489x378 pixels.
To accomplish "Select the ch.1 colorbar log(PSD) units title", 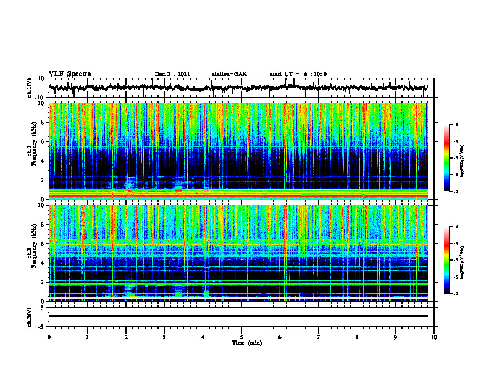I will tap(462, 161).
